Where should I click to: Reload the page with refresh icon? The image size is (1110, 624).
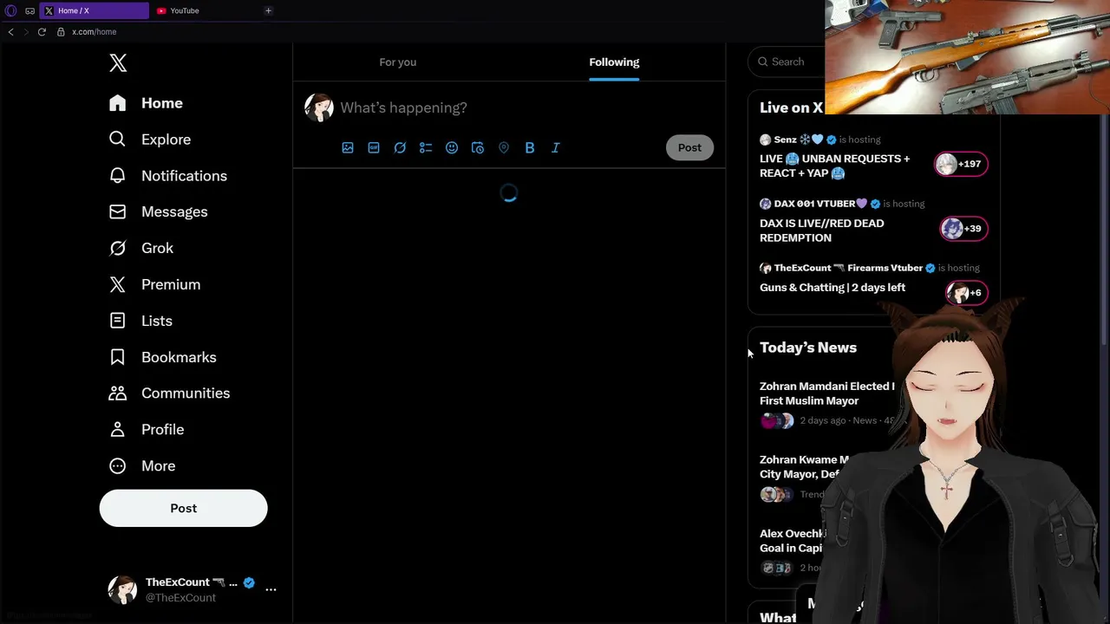[42, 32]
